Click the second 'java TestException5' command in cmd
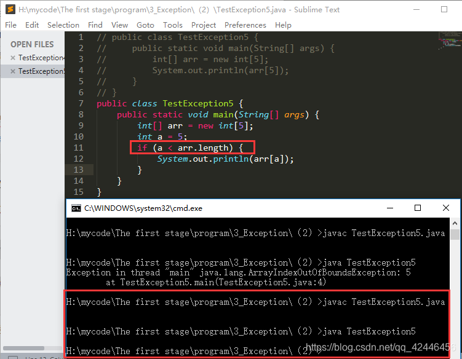462x359 pixels. click(369, 331)
